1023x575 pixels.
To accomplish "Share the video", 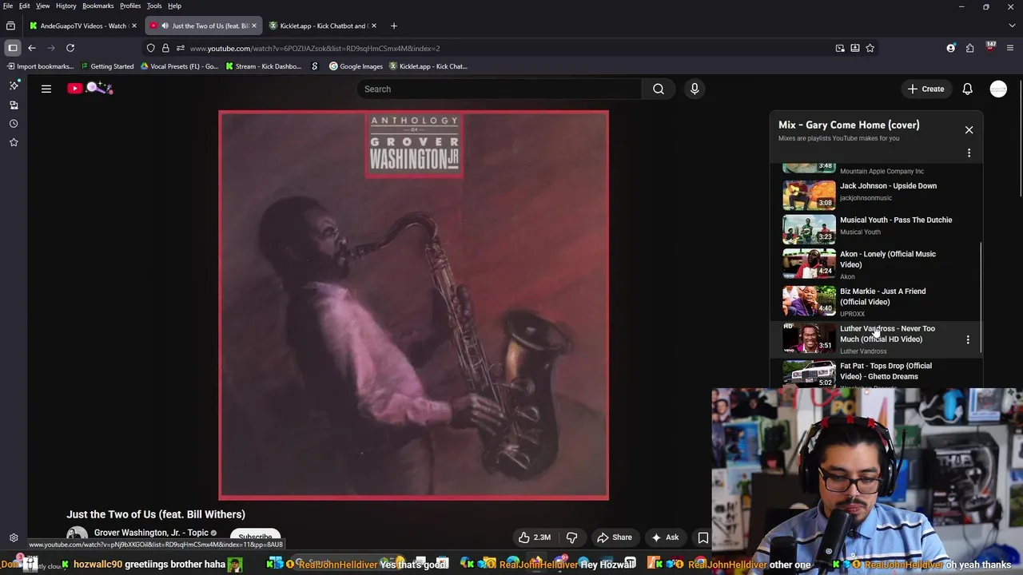I will tap(614, 537).
